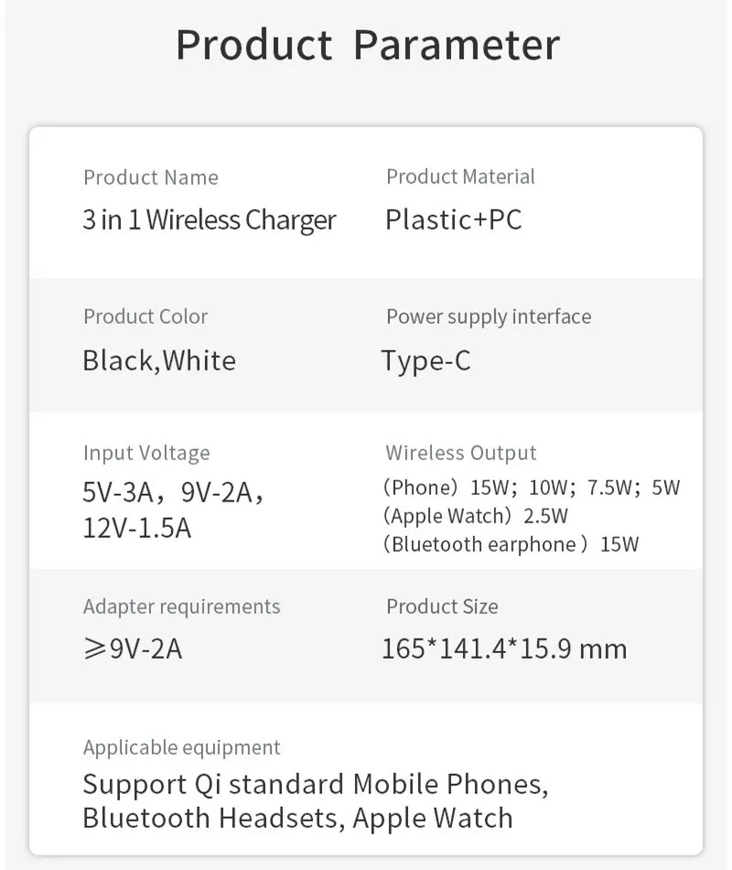
Task: Click the Apple Watch 2.5W line
Action: [x=476, y=516]
